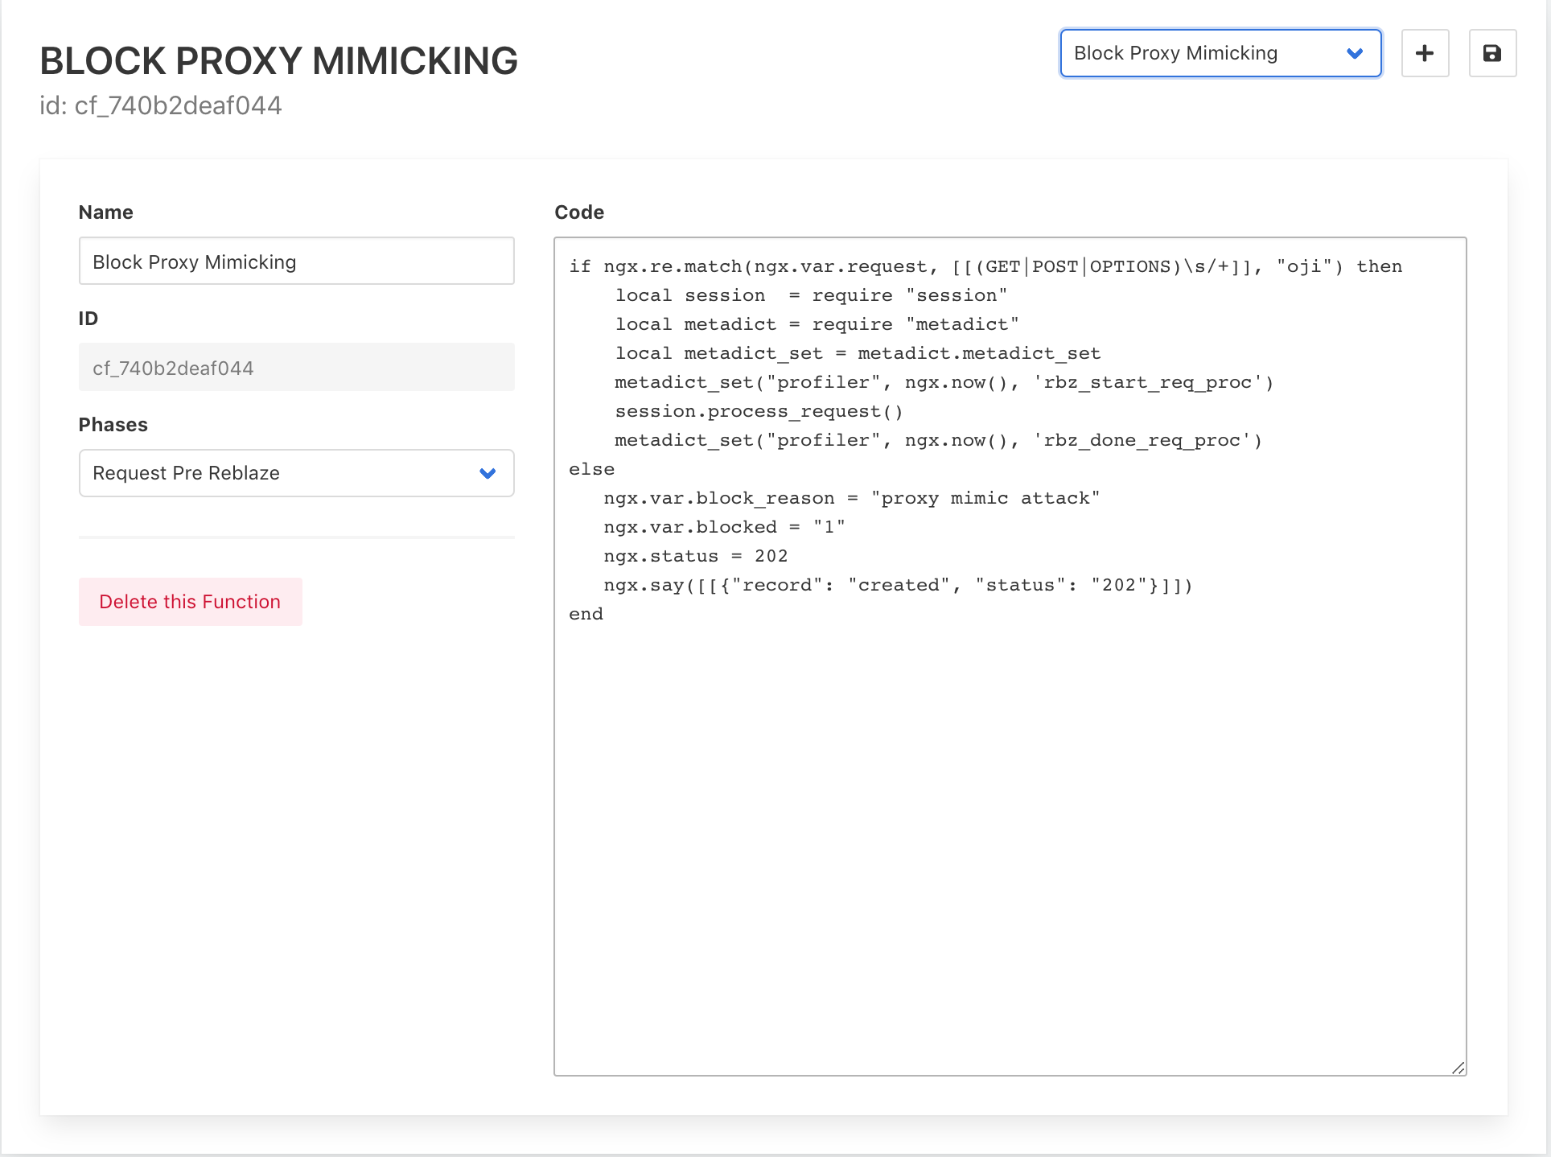Click the disabled ID field cf_740b2deaf044
This screenshot has width=1551, height=1157.
(x=296, y=368)
